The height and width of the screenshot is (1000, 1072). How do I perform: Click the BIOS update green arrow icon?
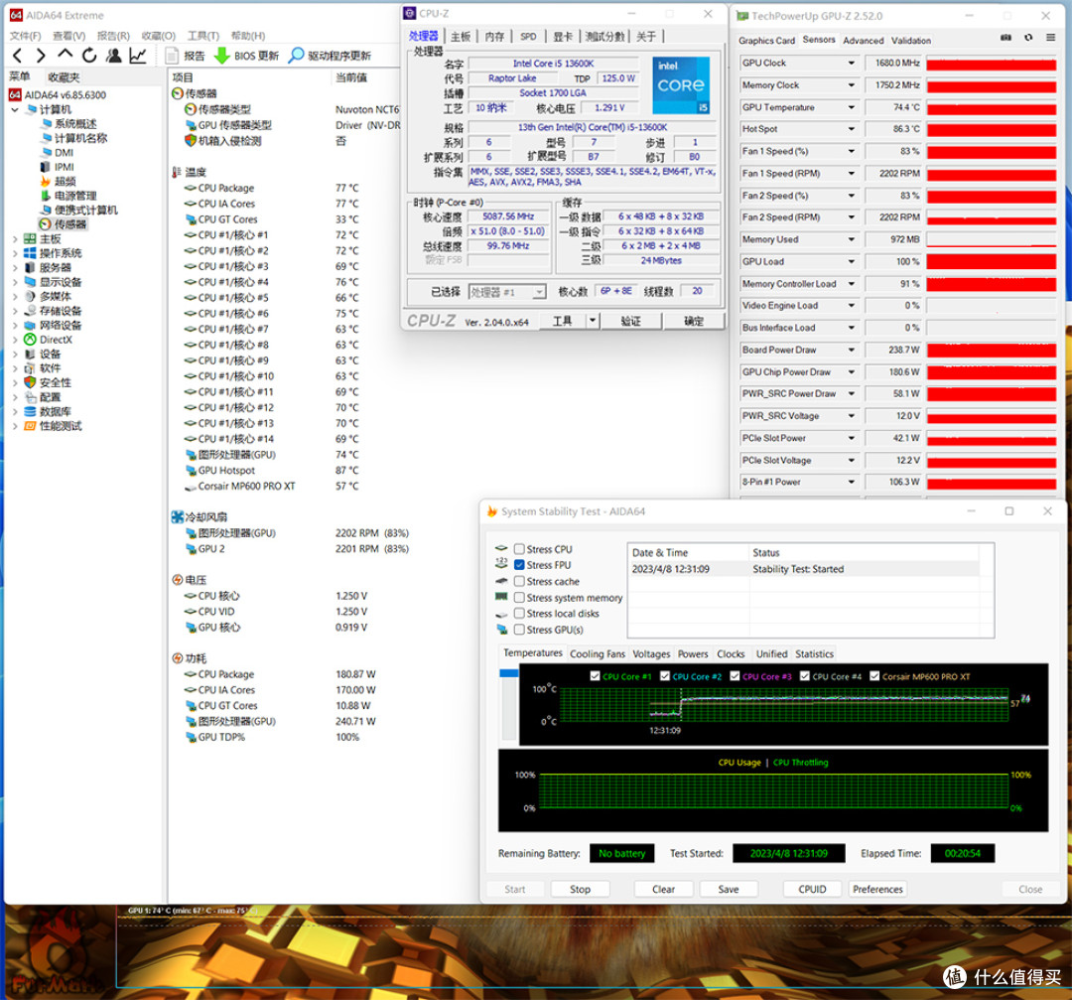coord(221,56)
